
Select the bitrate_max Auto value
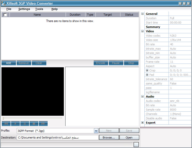coord(180,49)
